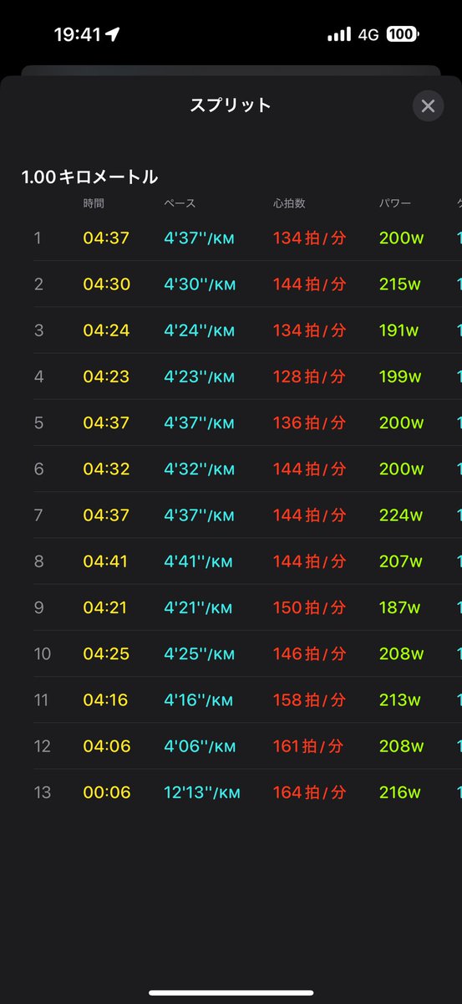Tap heart rate 146拍/分 in split 10
The image size is (462, 1004).
[x=309, y=653]
